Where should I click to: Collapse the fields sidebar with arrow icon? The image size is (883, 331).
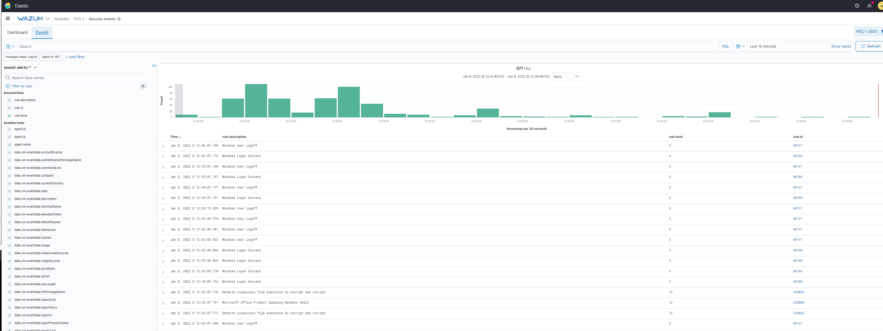pos(154,66)
